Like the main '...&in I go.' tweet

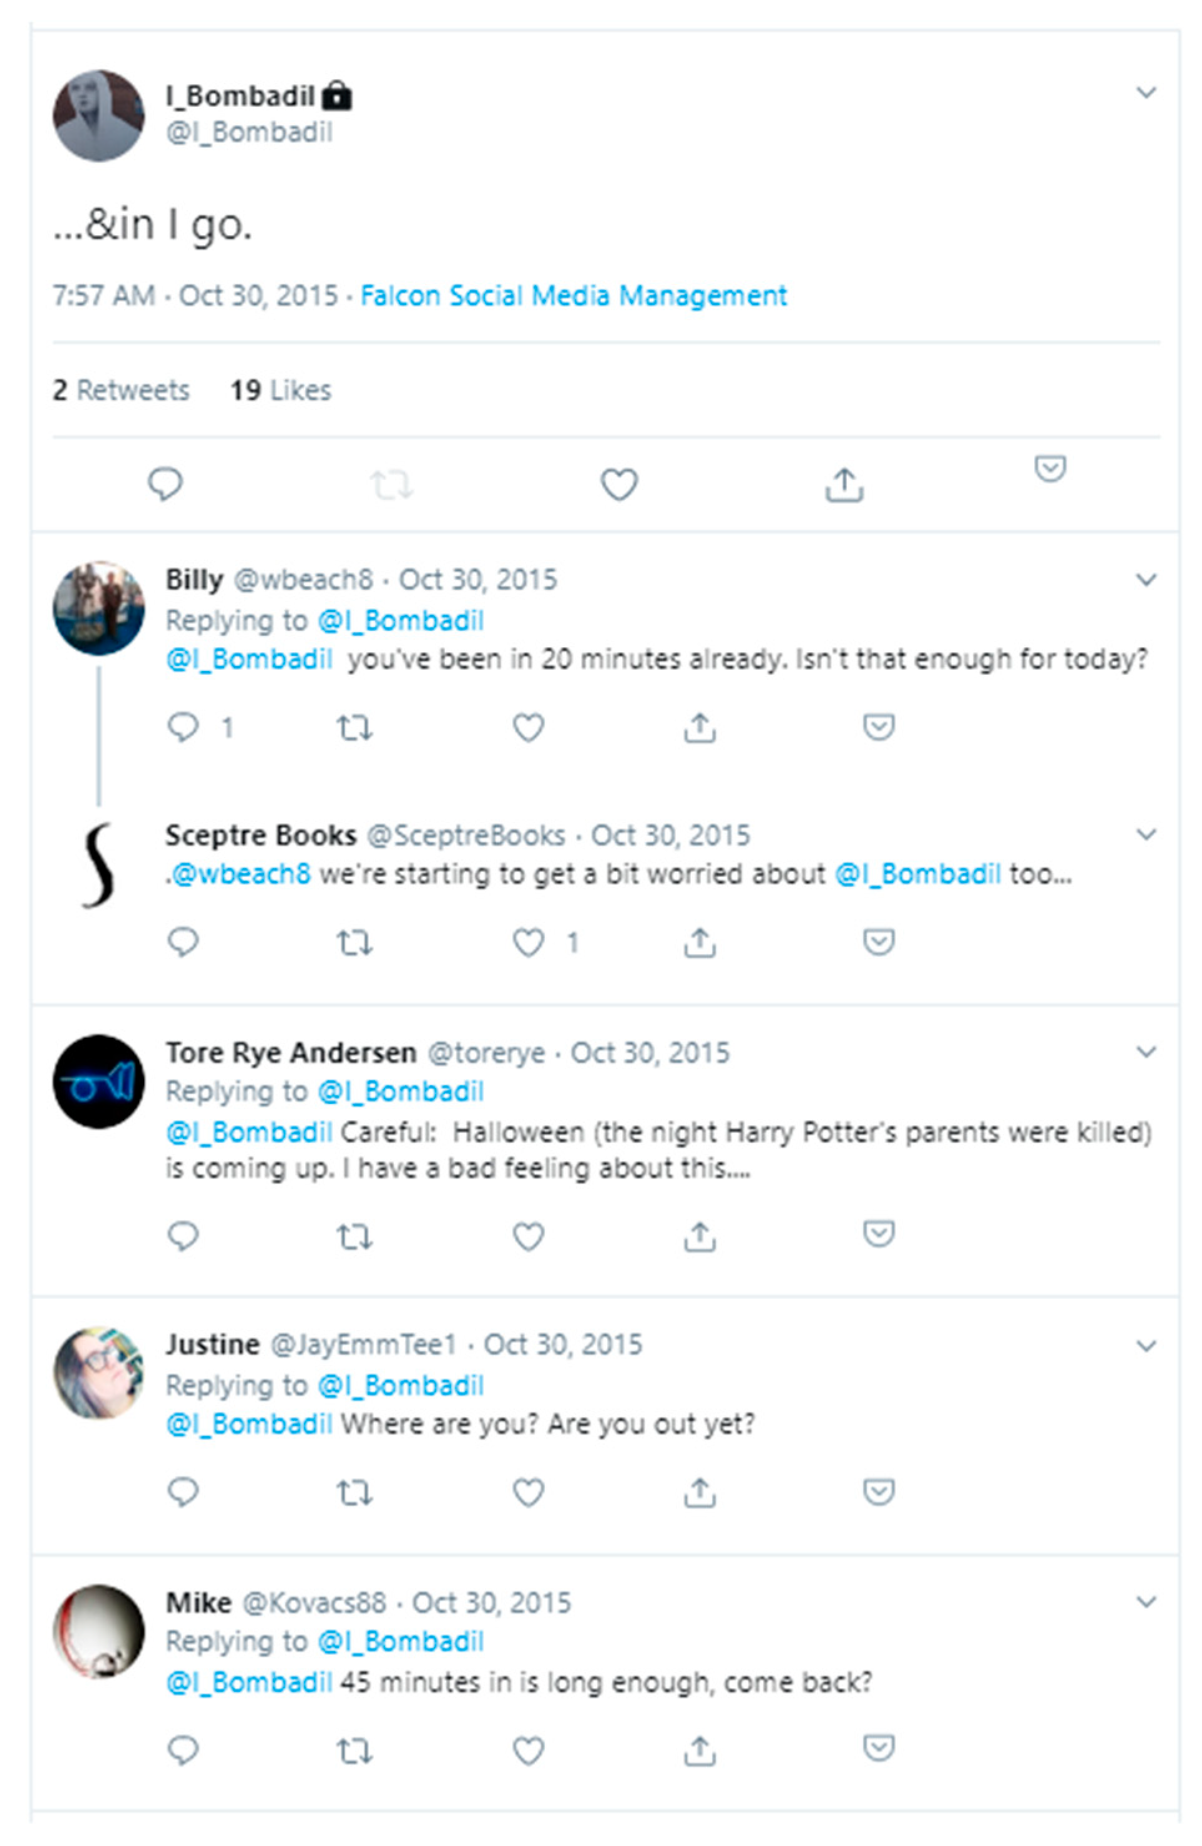619,485
